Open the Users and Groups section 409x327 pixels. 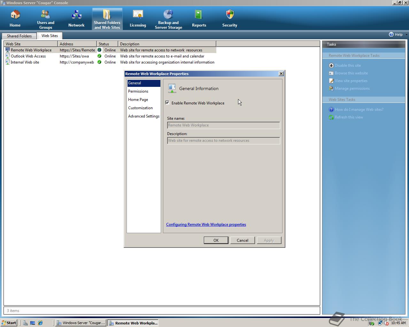click(x=46, y=19)
